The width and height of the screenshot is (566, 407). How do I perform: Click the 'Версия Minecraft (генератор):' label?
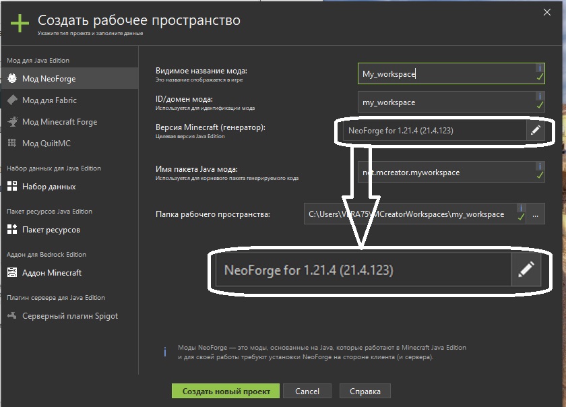tap(210, 127)
